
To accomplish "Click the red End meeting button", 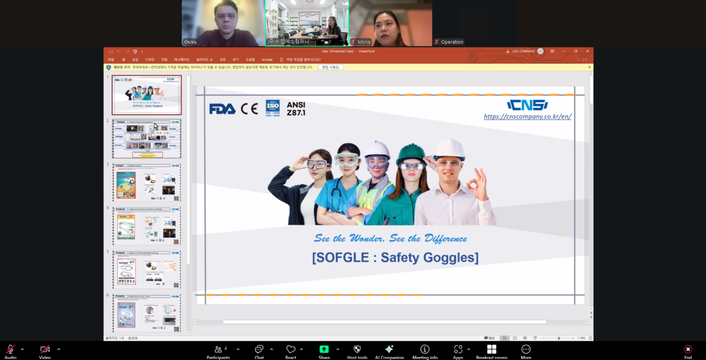I will click(688, 350).
